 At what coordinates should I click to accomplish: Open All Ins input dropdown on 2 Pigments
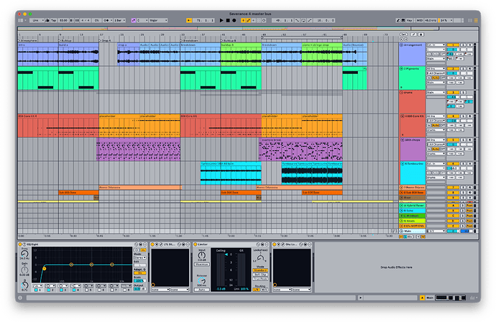436,68
